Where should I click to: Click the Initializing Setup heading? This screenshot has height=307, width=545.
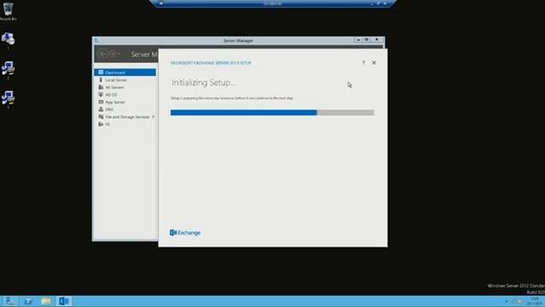(204, 83)
